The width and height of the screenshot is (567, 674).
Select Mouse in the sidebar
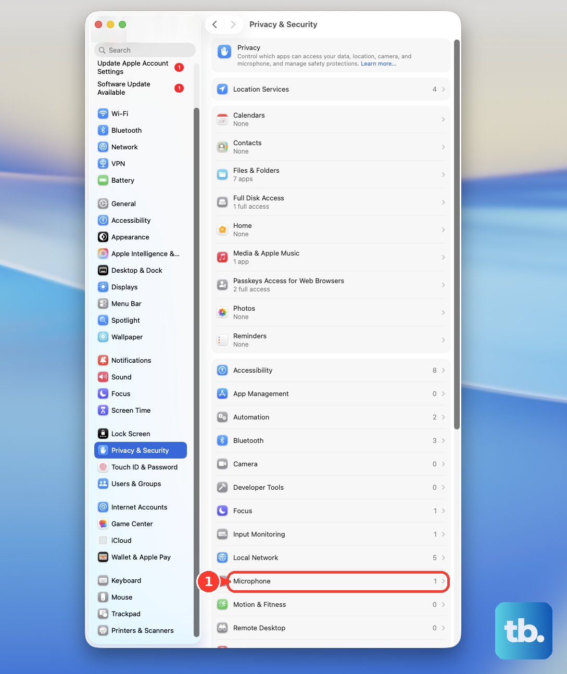coord(141,597)
